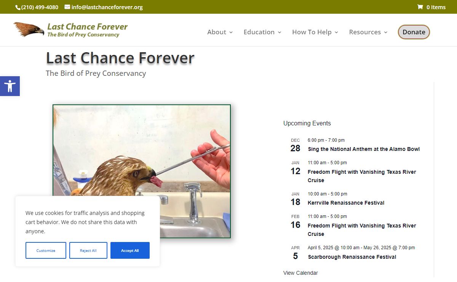
Task: Click the Customize cookies button
Action: [x=46, y=250]
